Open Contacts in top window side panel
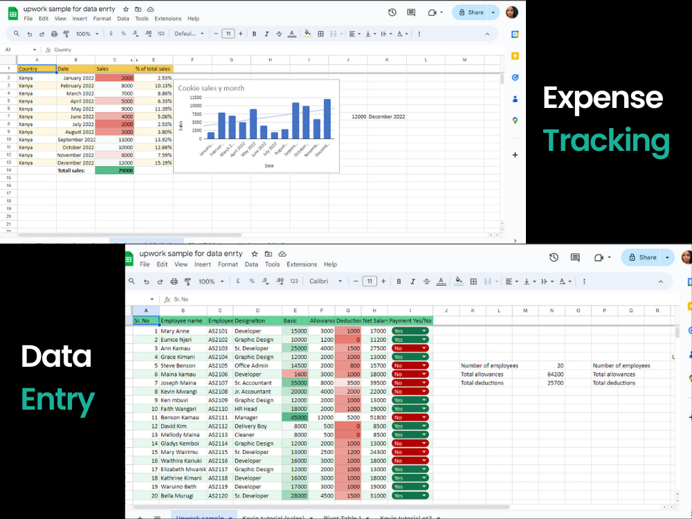Viewport: 692px width, 519px height. 515,99
